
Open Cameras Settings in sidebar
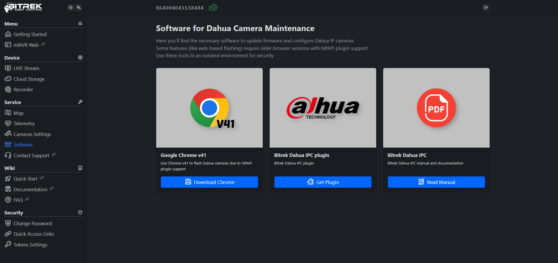pos(32,134)
